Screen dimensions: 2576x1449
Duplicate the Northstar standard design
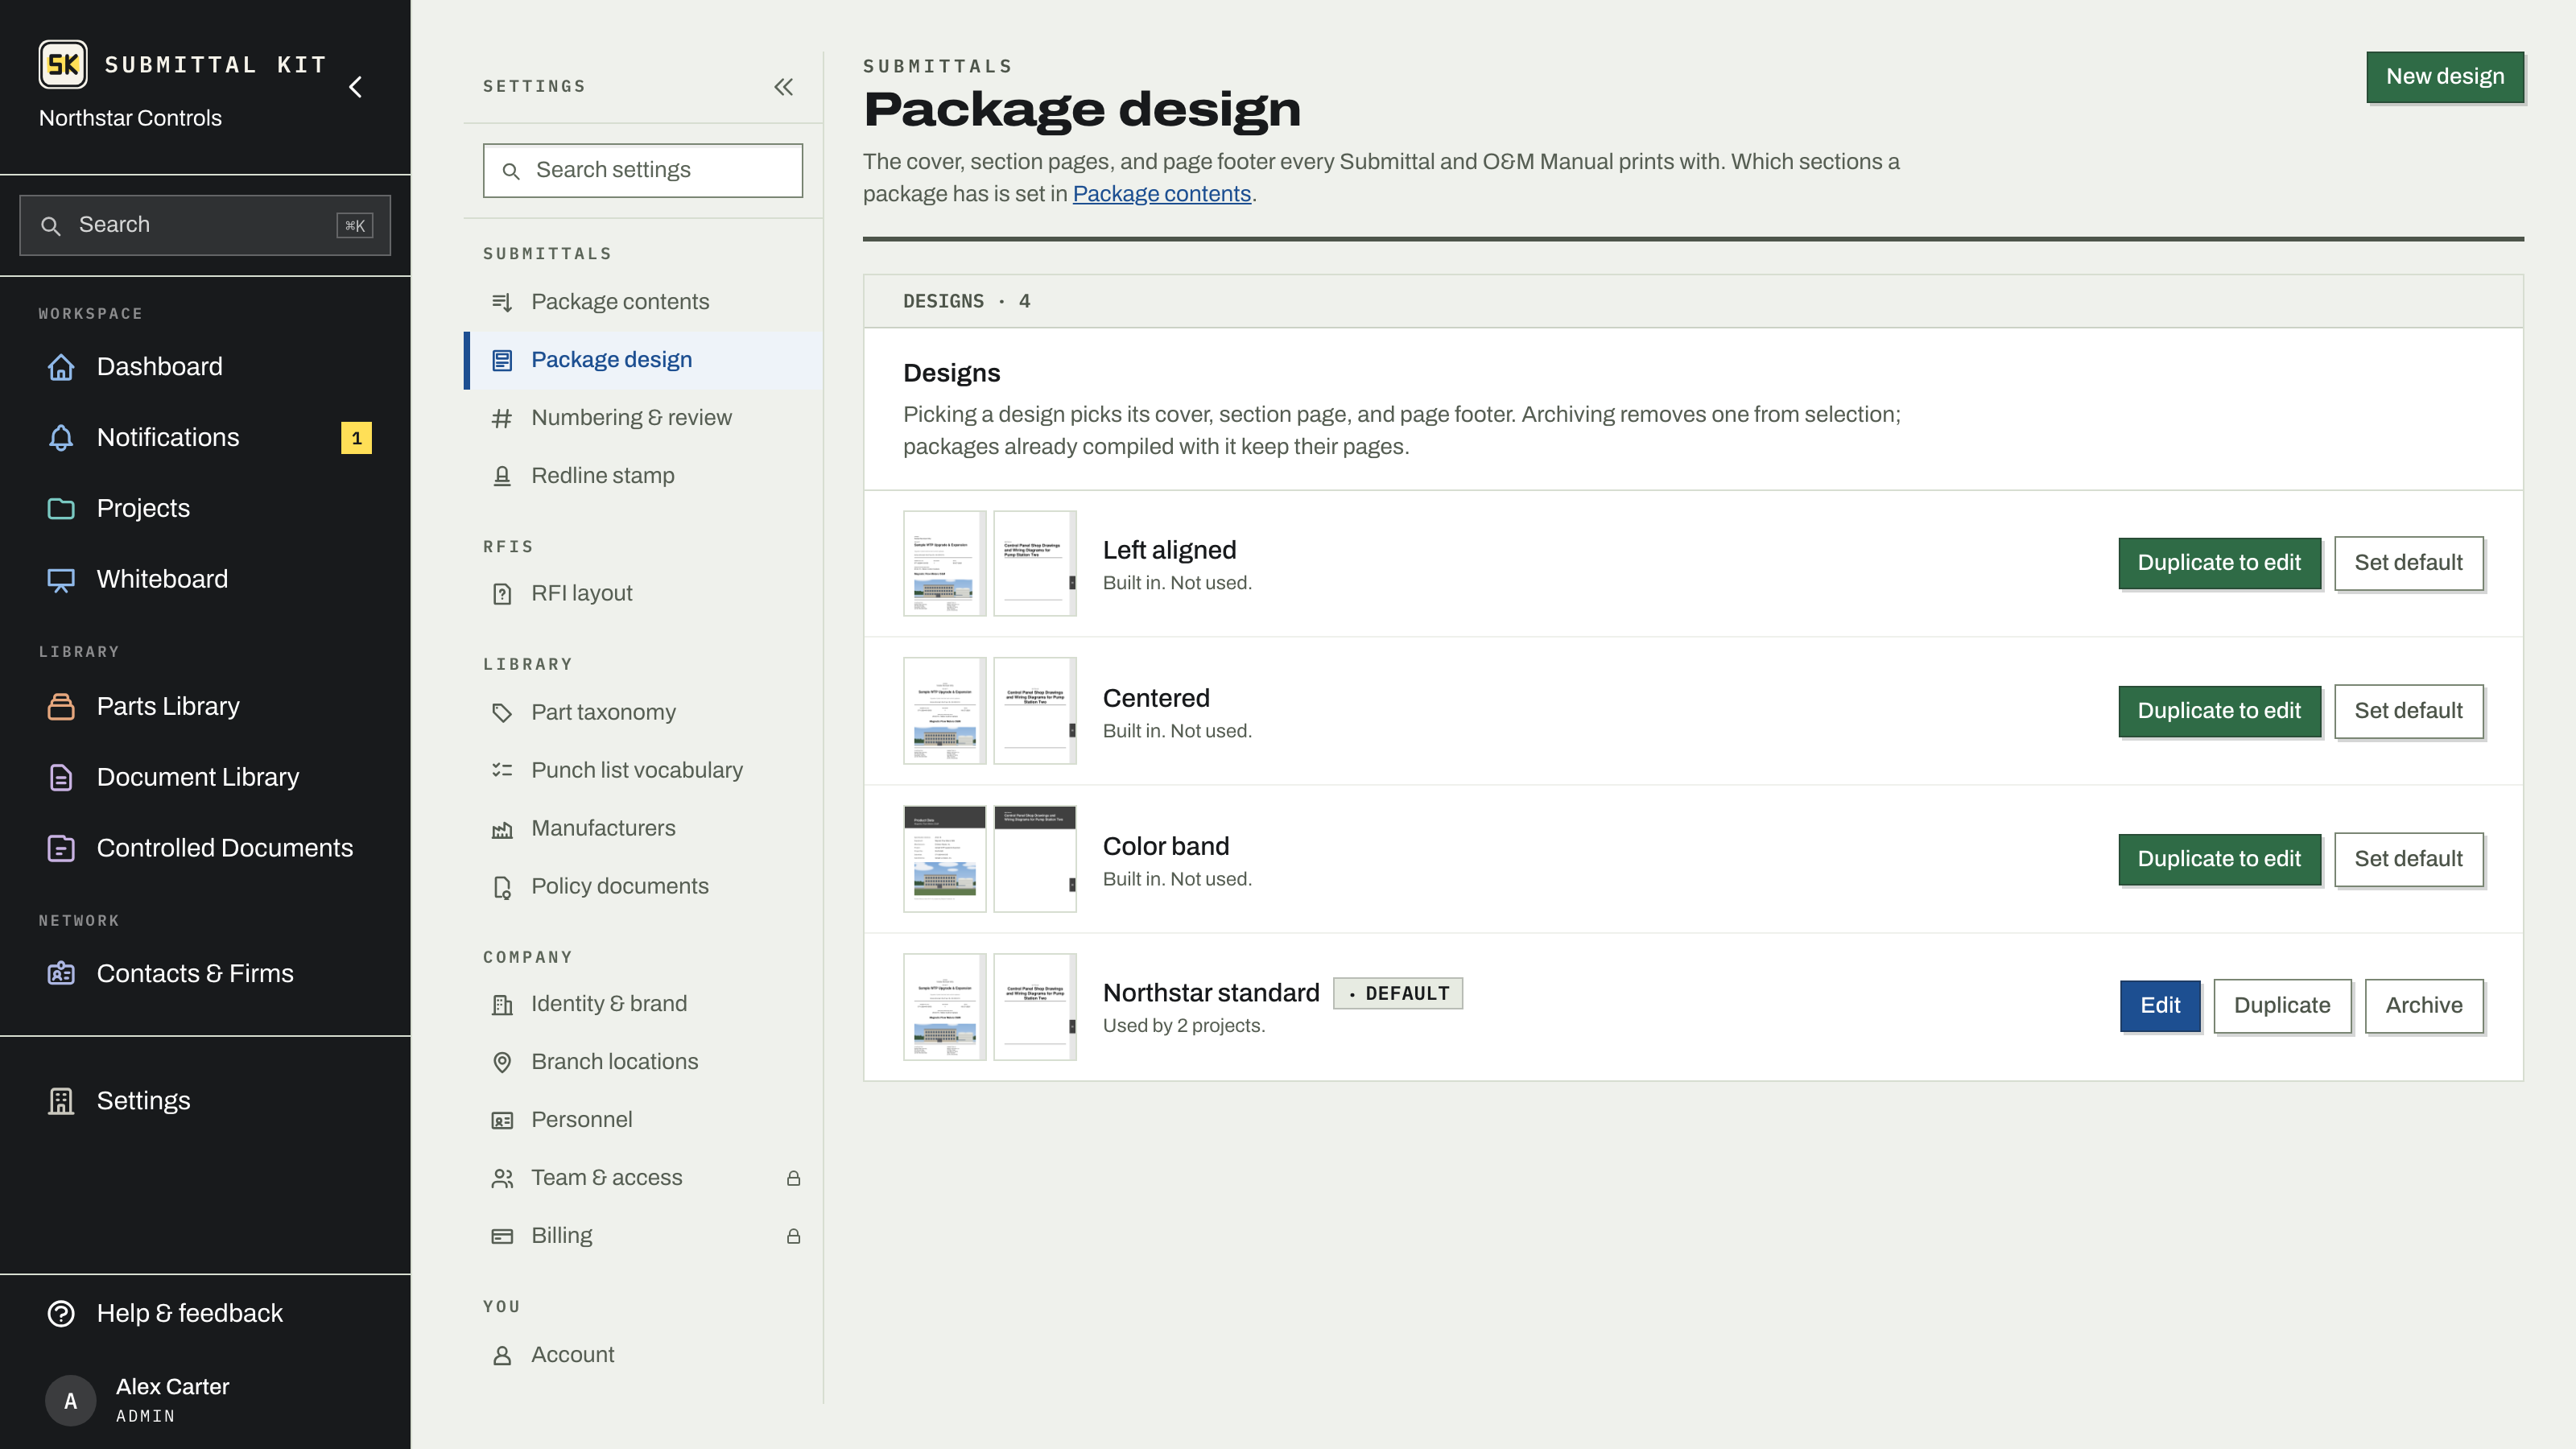coord(2282,1006)
